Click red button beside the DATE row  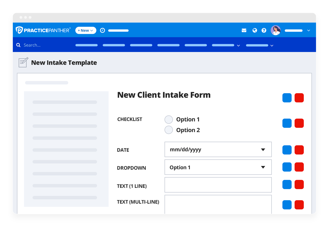point(299,150)
